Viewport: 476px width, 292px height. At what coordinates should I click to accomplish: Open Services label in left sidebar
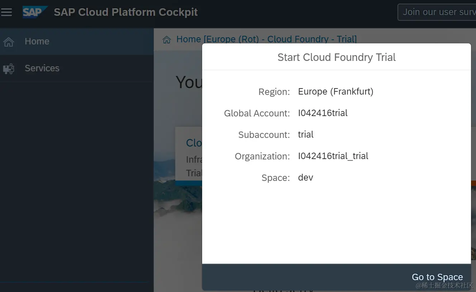(42, 68)
